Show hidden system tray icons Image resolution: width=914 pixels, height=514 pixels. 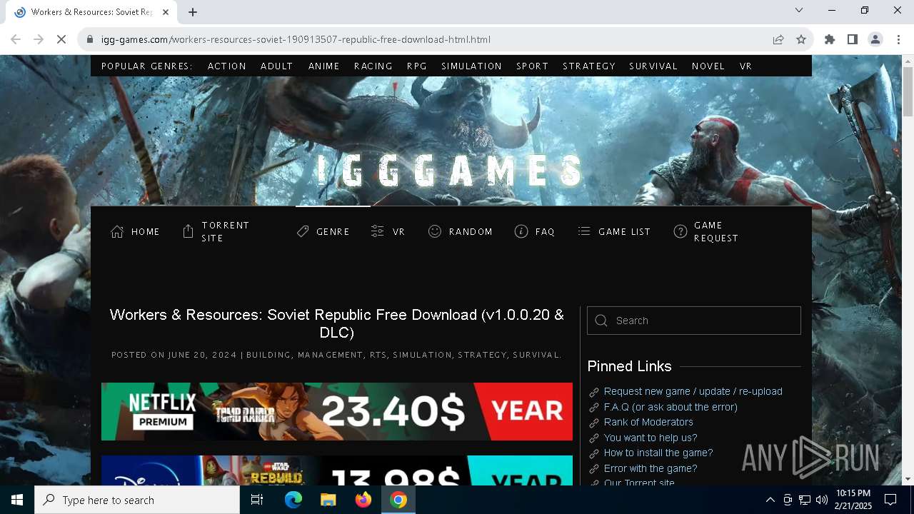770,500
